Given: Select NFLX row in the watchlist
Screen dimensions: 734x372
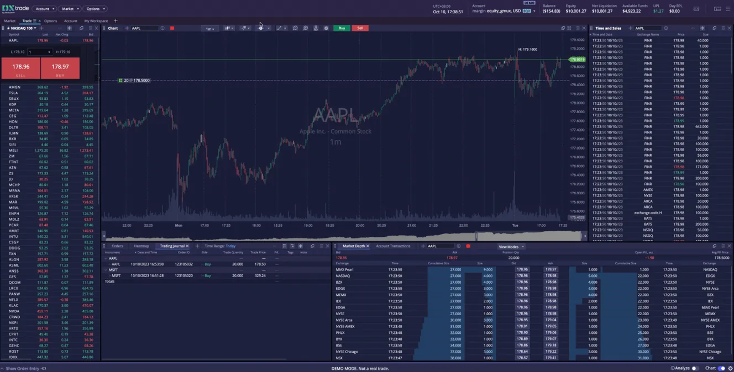Looking at the screenshot, I should coord(49,300).
